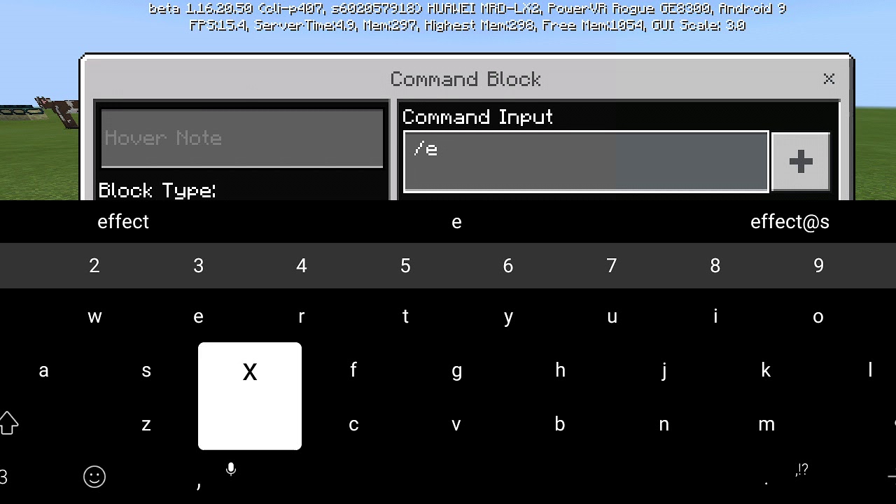
Task: Tap the letter k key
Action: click(x=766, y=370)
